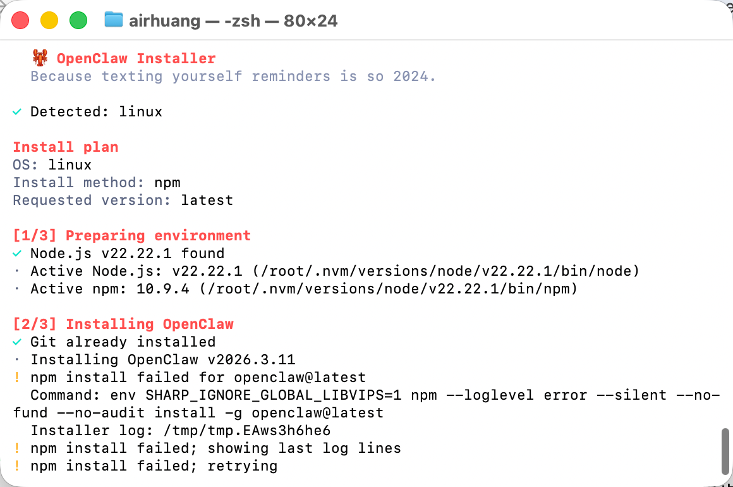The image size is (733, 487).
Task: Minimize the terminal using the yellow button
Action: 49,20
